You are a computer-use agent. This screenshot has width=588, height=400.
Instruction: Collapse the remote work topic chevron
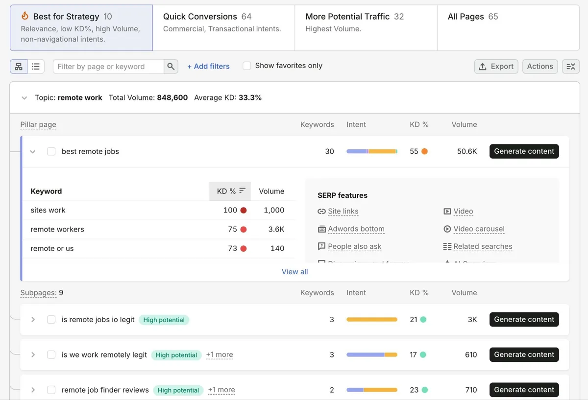coord(24,98)
